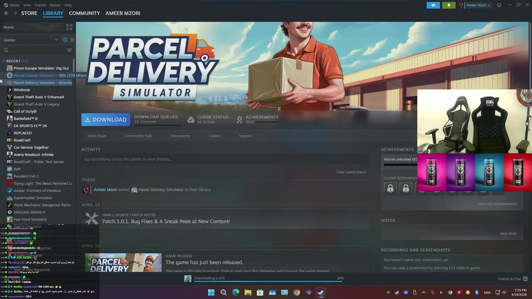
Task: Click the blue DOWNLOAD button
Action: (106, 120)
